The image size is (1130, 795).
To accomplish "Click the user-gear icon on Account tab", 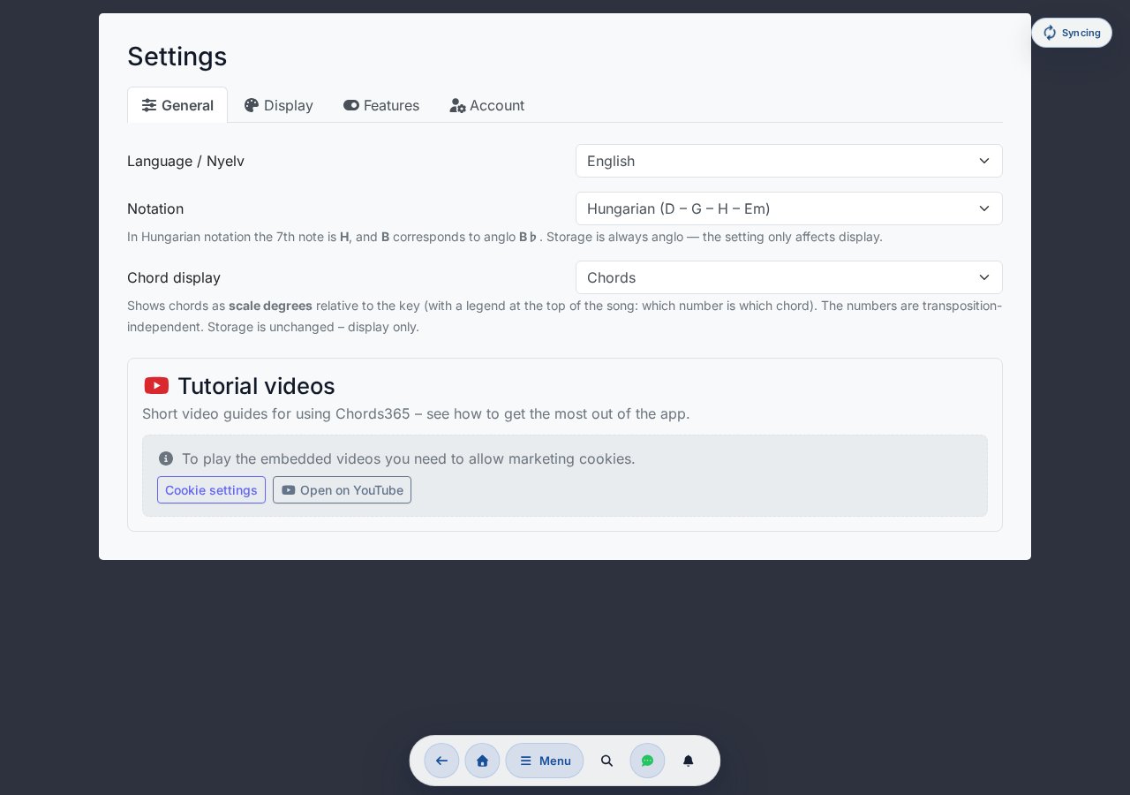I will (457, 105).
